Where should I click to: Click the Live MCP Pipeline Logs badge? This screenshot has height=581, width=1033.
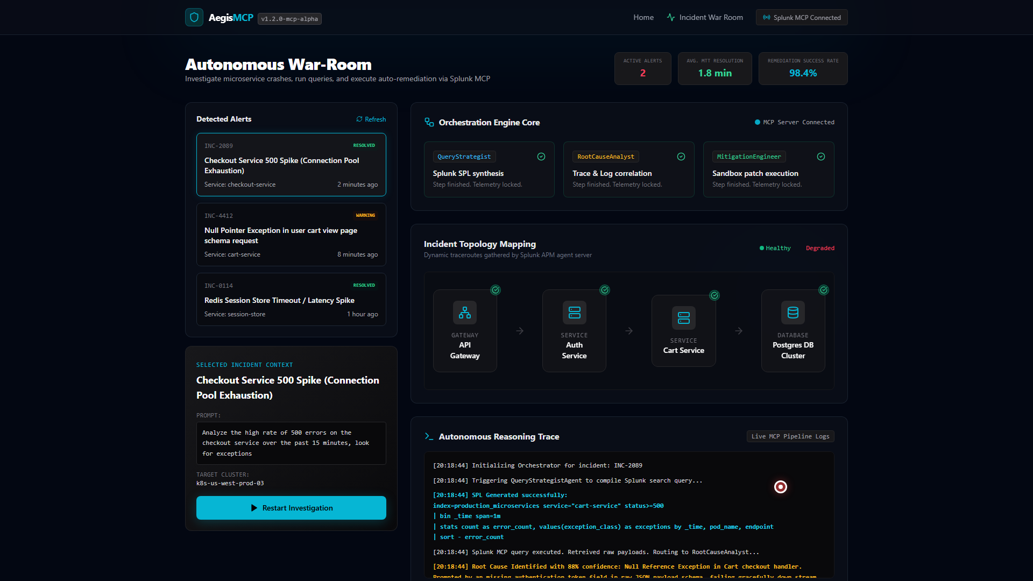[x=790, y=436]
